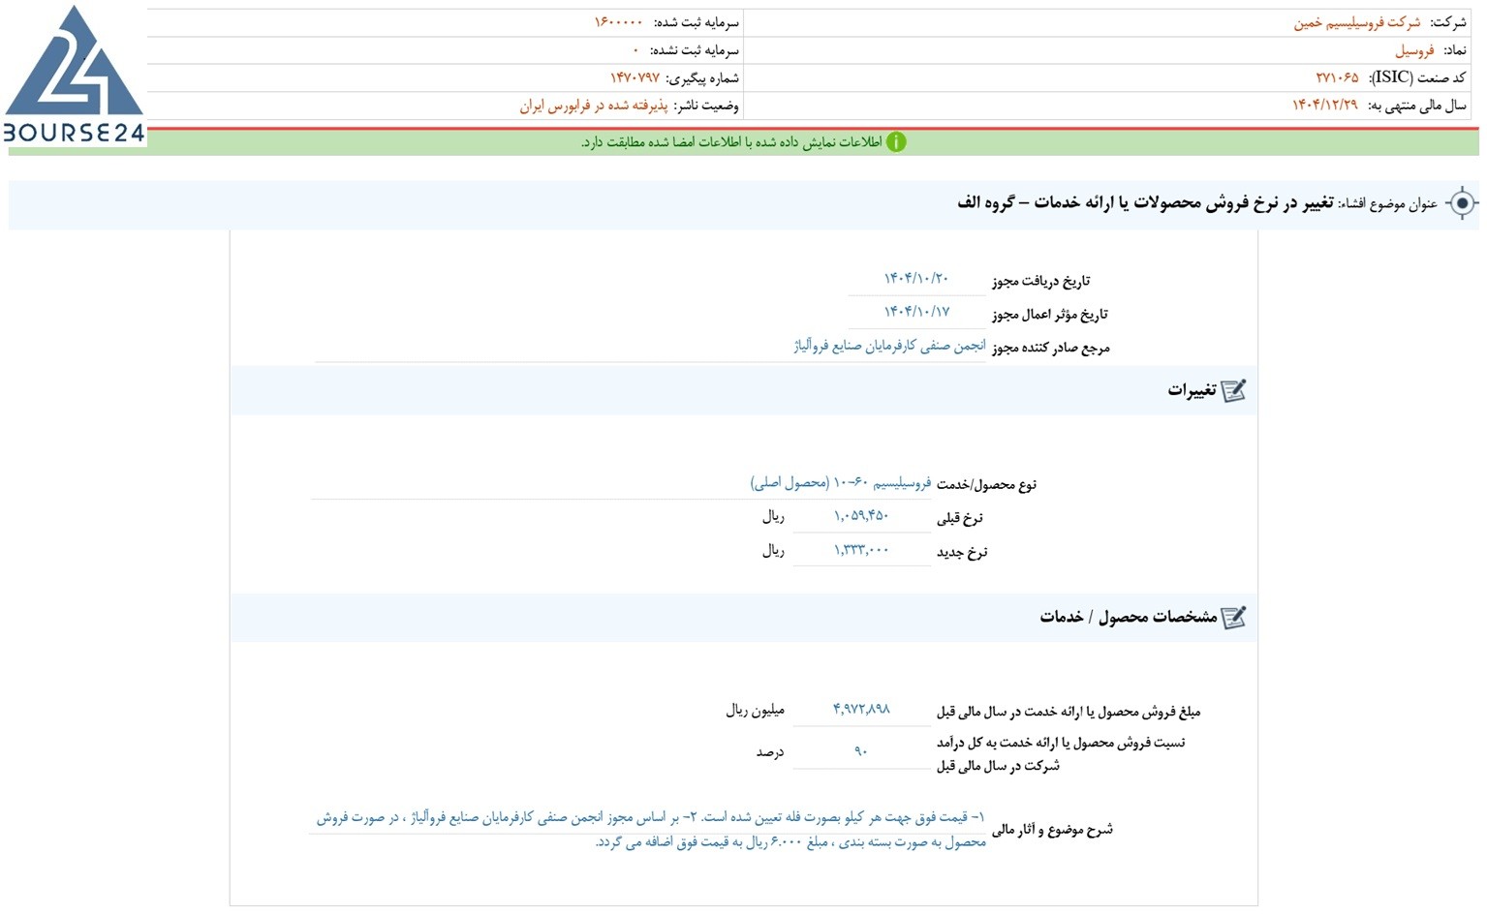The height and width of the screenshot is (914, 1487).
Task: Select the ISIC industry code ۲۷۱۰۶۵
Action: [1337, 77]
